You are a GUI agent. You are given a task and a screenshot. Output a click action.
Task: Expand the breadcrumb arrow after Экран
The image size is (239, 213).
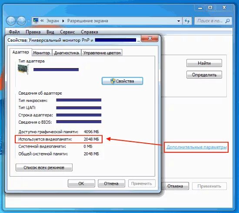point(63,21)
